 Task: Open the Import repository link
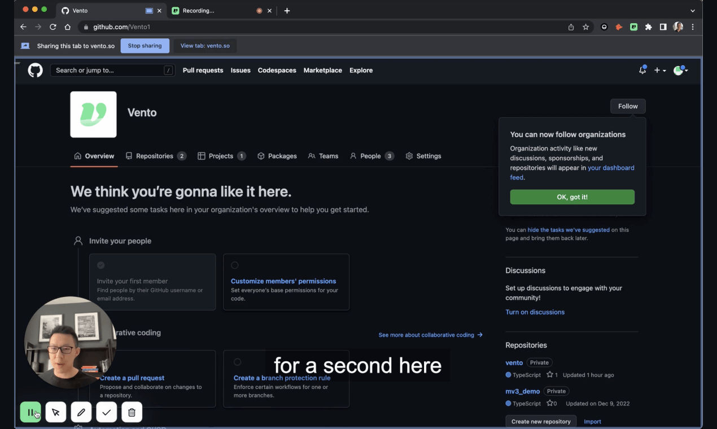click(592, 422)
